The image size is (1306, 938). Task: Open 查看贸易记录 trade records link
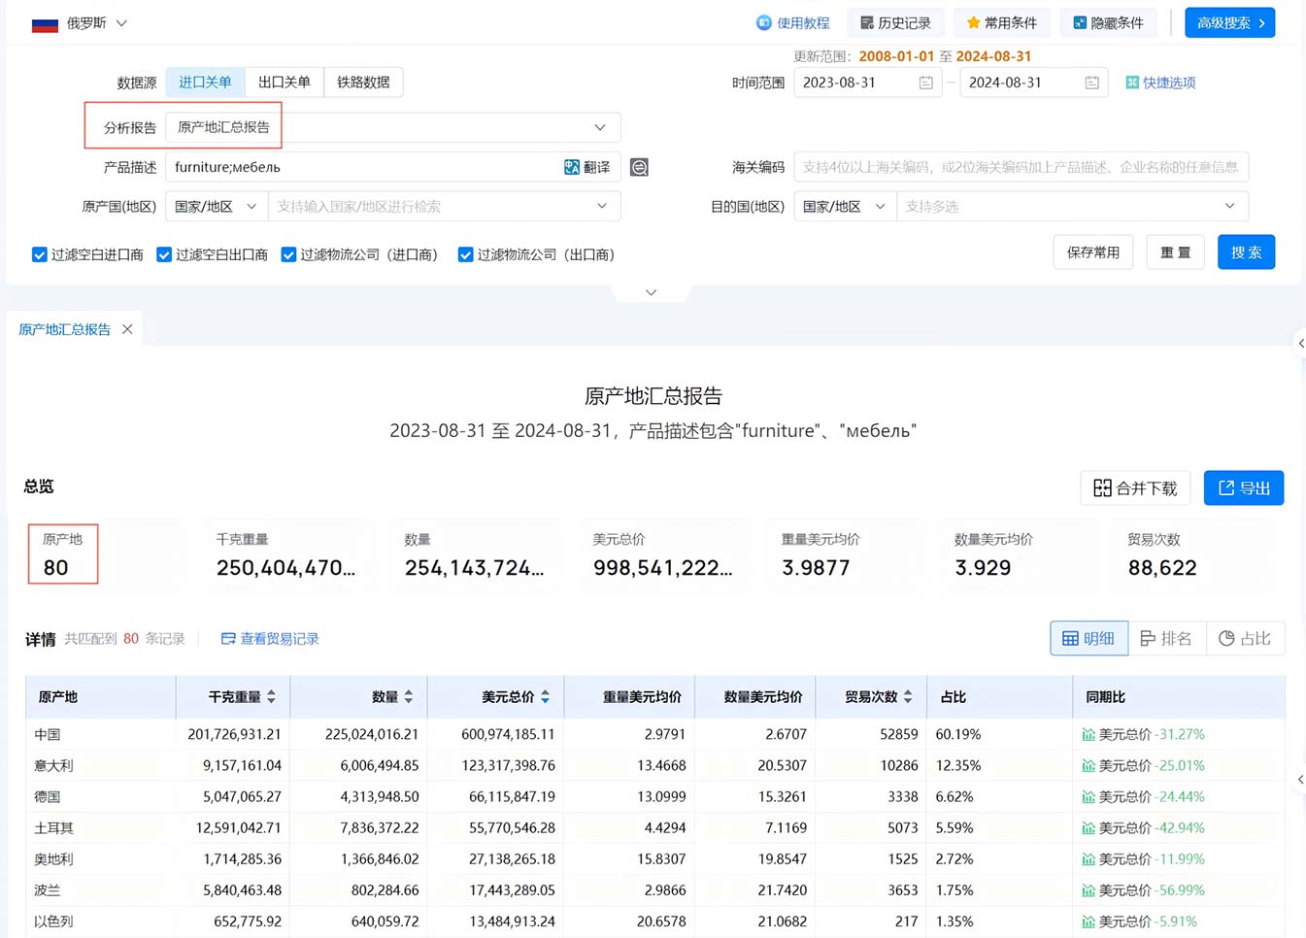pyautogui.click(x=270, y=639)
